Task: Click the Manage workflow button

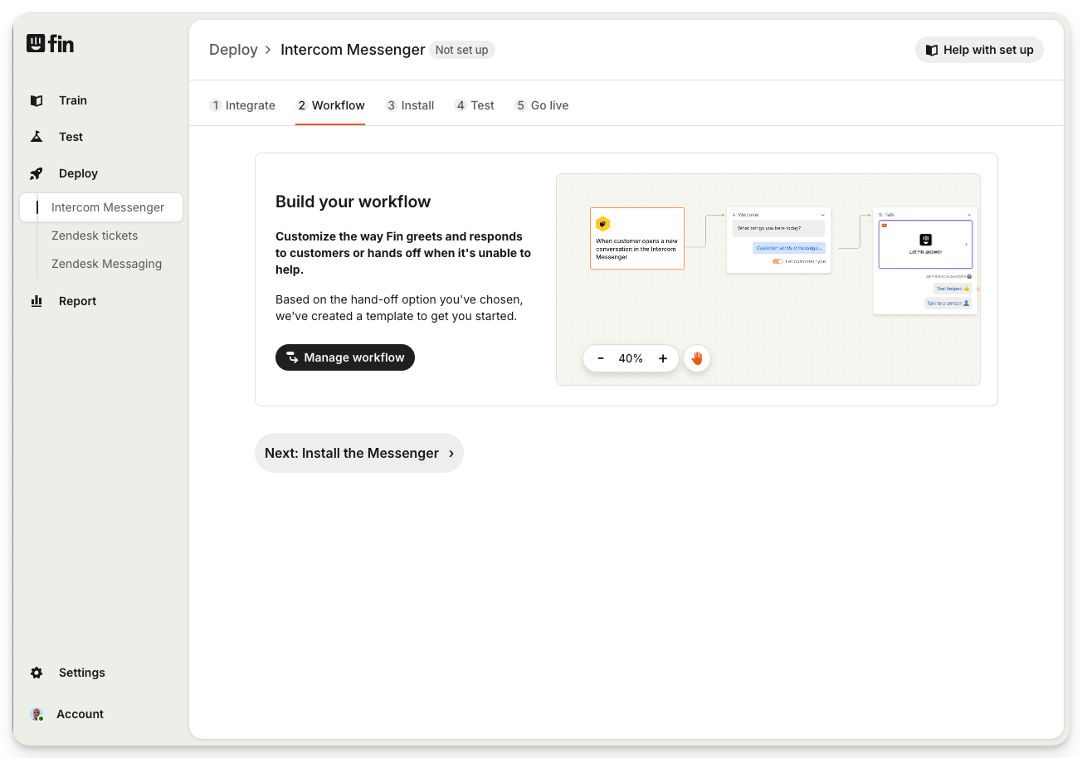Action: click(345, 357)
